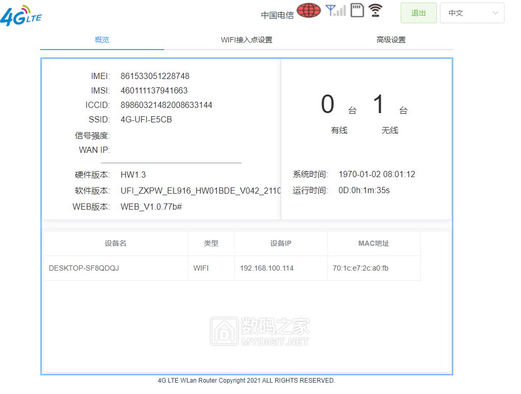The width and height of the screenshot is (521, 394).
Task: Click the copyright footer text
Action: click(x=246, y=381)
